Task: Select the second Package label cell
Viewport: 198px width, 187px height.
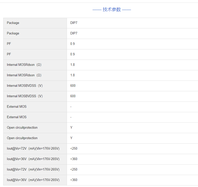Action: coord(13,33)
